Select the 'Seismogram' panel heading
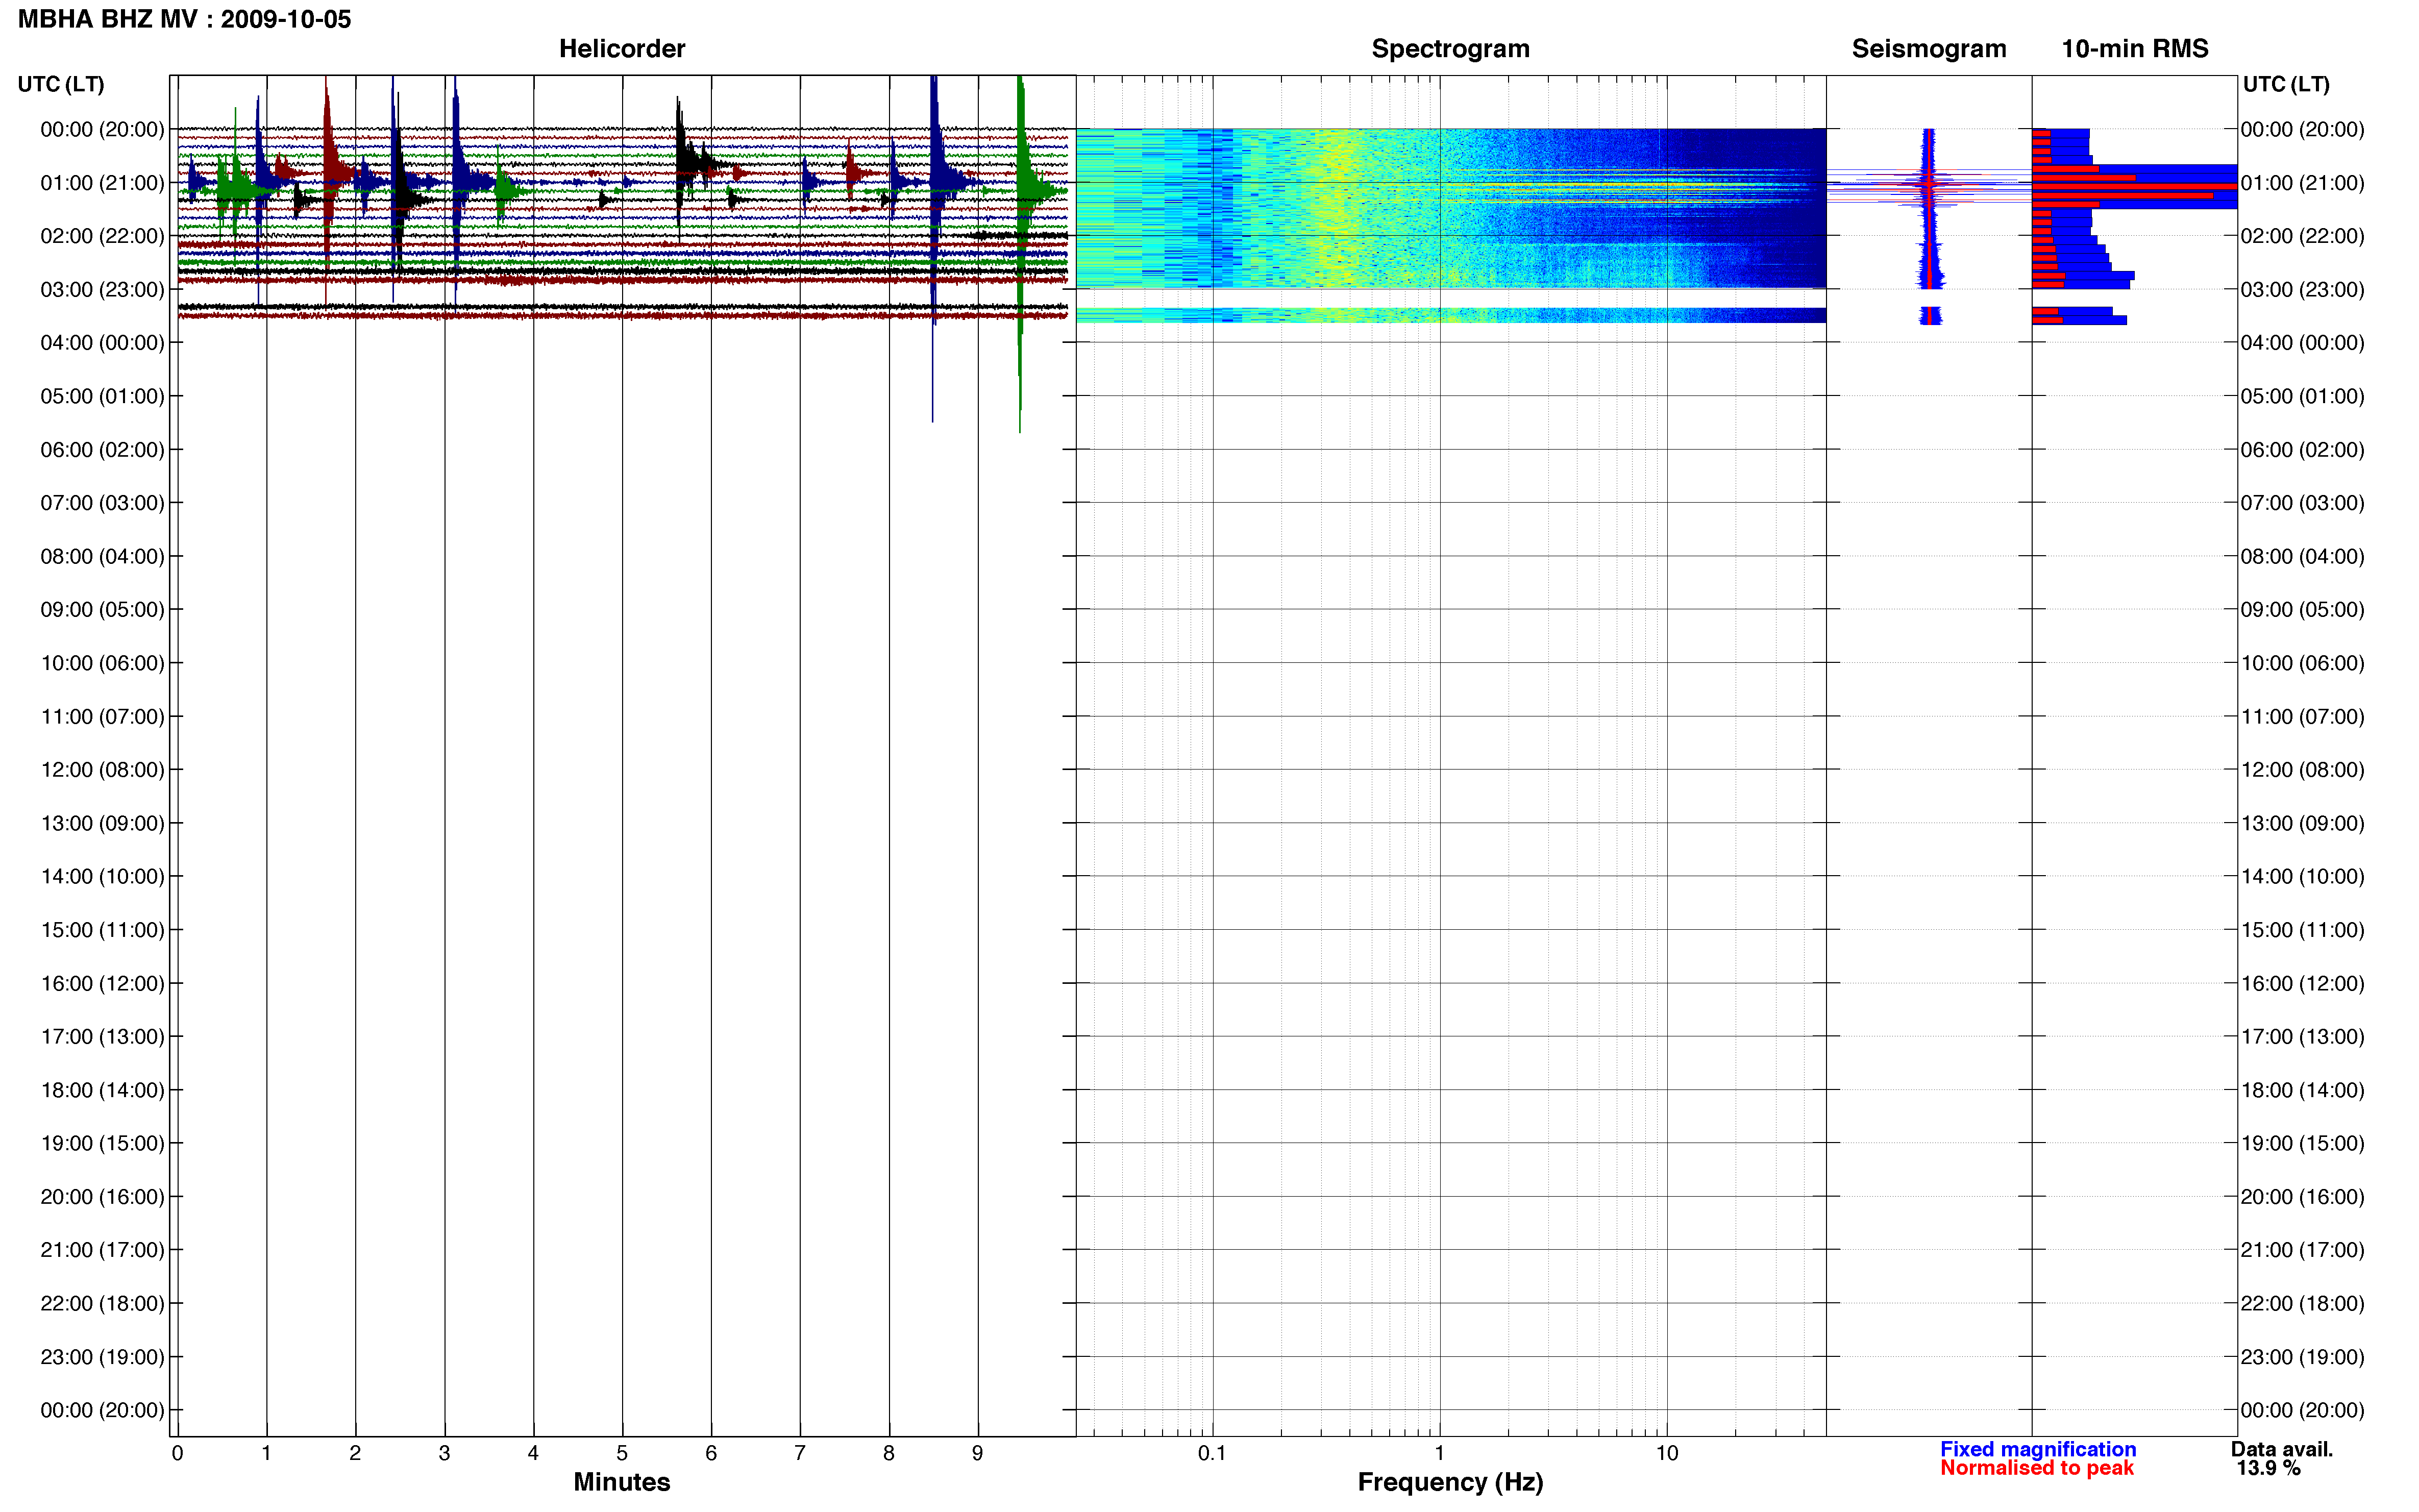This screenshot has height=1512, width=2419. click(x=1928, y=48)
